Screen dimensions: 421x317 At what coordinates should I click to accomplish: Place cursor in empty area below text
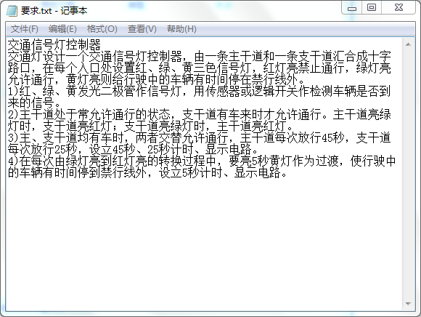pyautogui.click(x=204, y=242)
